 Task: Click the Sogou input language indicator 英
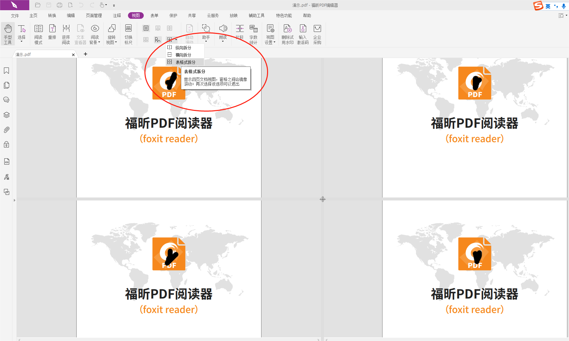pyautogui.click(x=547, y=6)
